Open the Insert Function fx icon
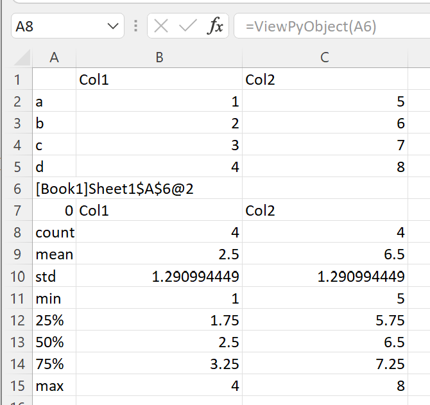The image size is (430, 405). click(216, 26)
